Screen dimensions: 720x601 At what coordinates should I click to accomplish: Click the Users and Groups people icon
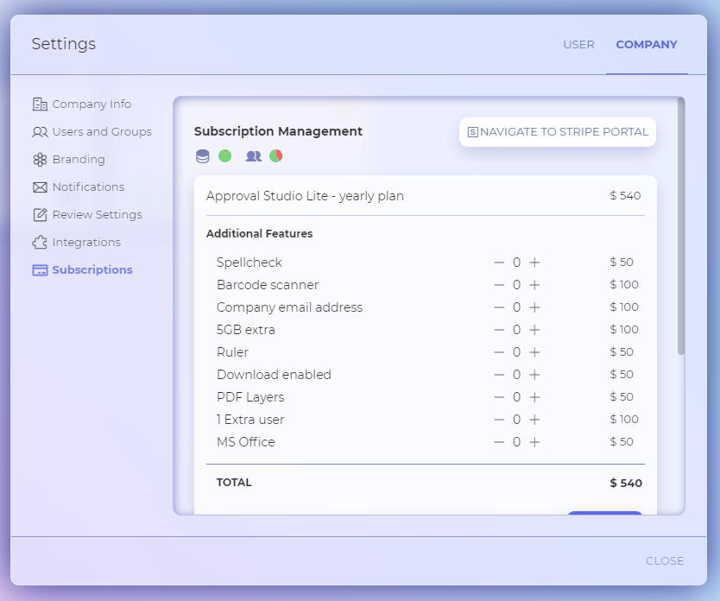40,132
